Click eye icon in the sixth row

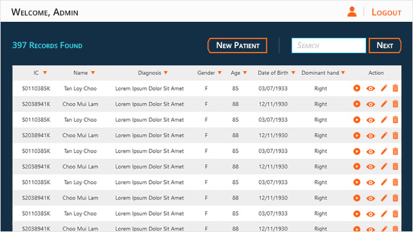pos(371,167)
